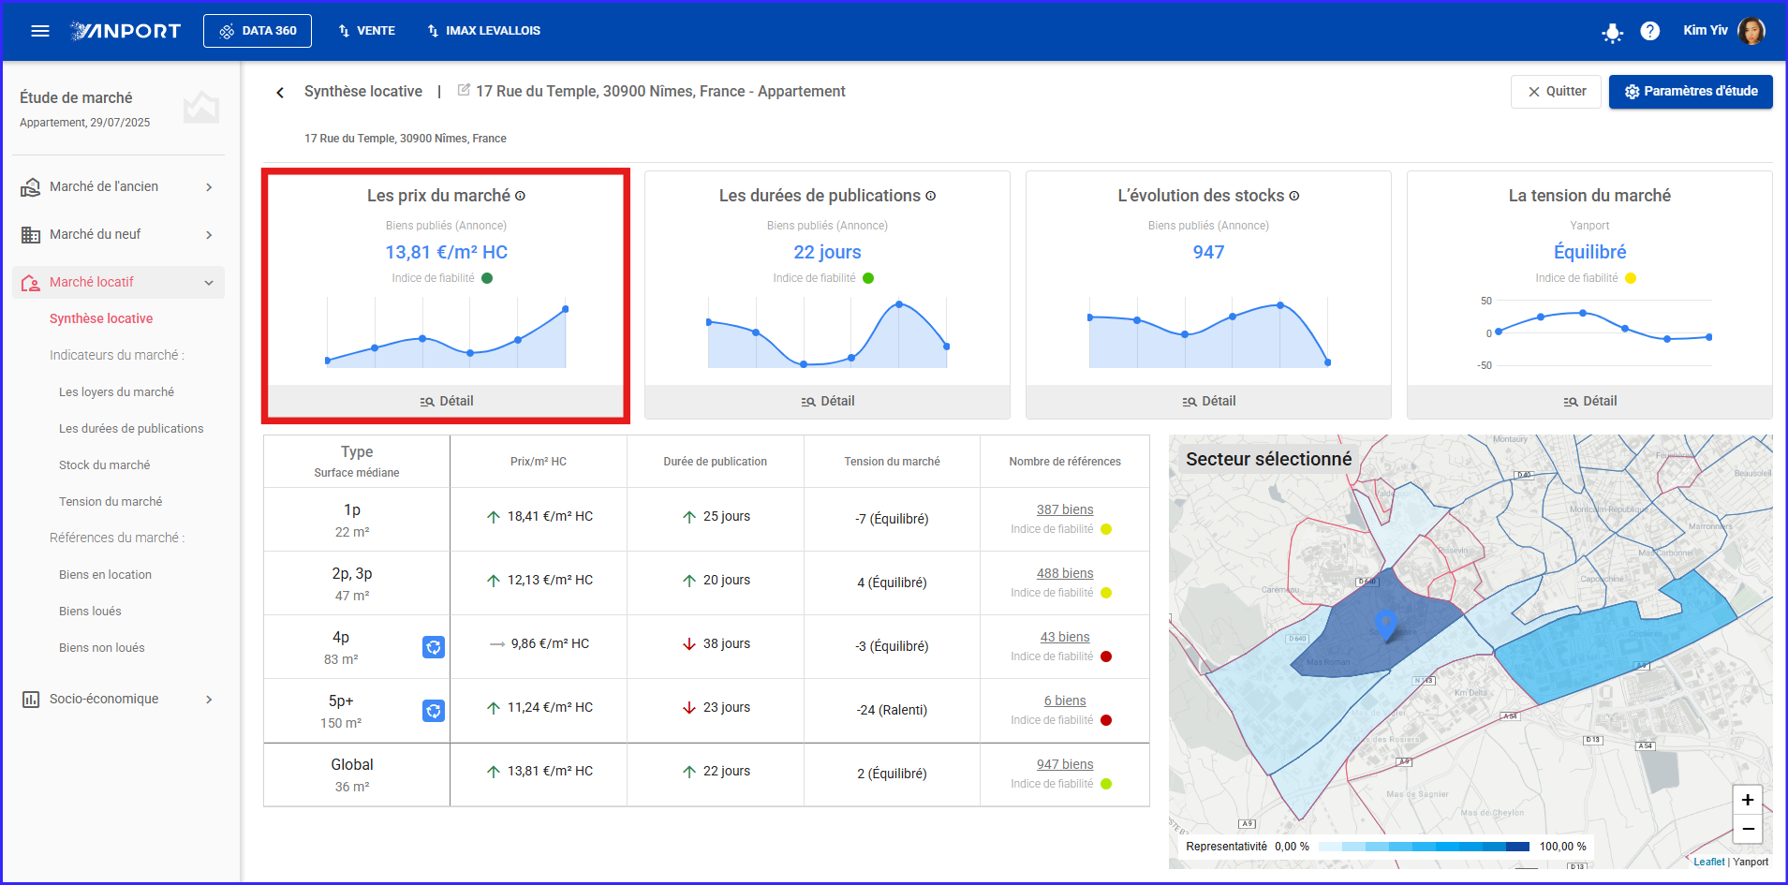The image size is (1788, 885).
Task: Click info icon beside L'évolution des stocks
Action: [1293, 196]
